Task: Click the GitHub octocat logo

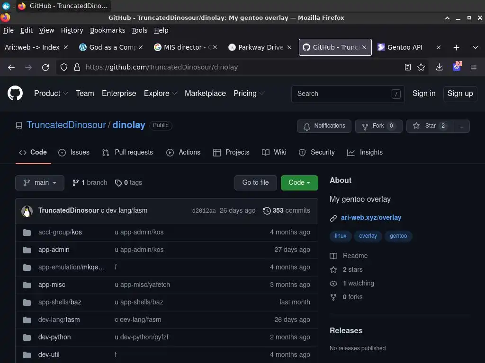Action: 15,93
